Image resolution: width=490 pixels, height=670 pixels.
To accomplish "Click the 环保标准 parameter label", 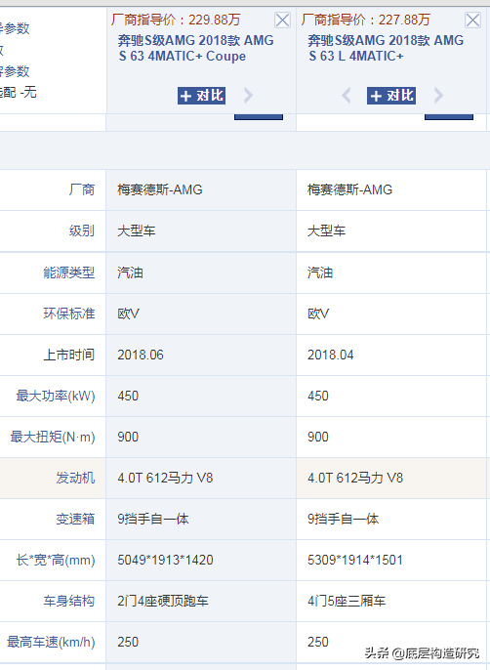I will (x=68, y=314).
